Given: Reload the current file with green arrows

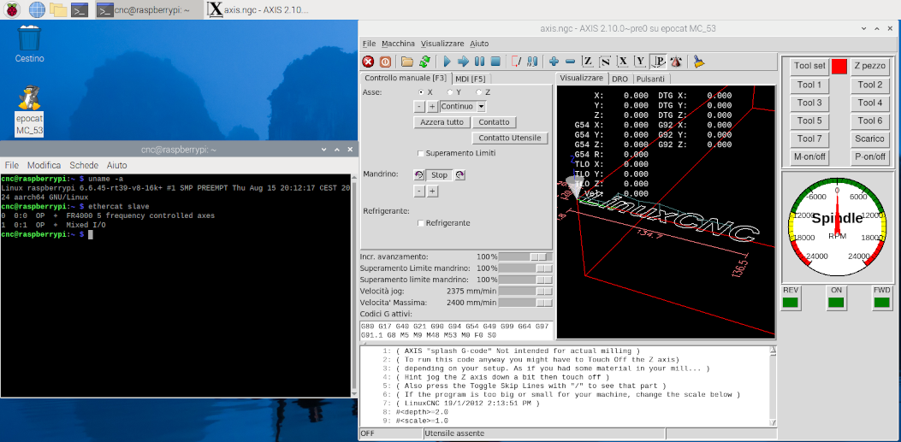Looking at the screenshot, I should (x=424, y=62).
